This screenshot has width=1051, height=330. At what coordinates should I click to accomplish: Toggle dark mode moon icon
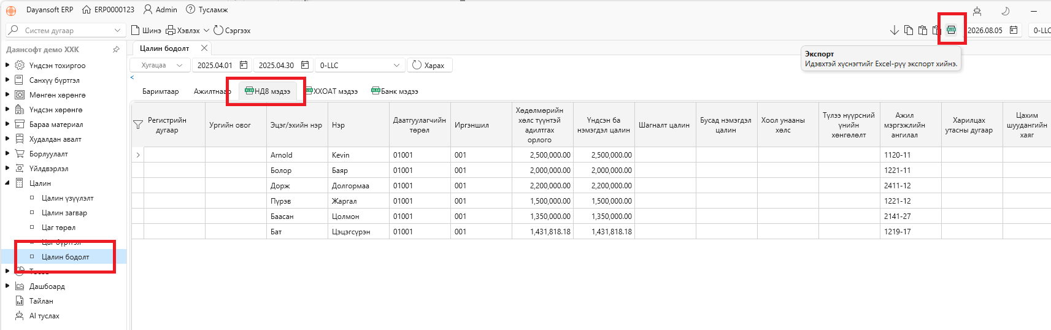click(1006, 11)
